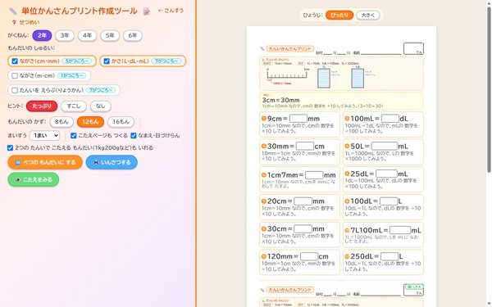This screenshot has height=307, width=492.
Task: Select grade 5年
Action: pos(110,35)
